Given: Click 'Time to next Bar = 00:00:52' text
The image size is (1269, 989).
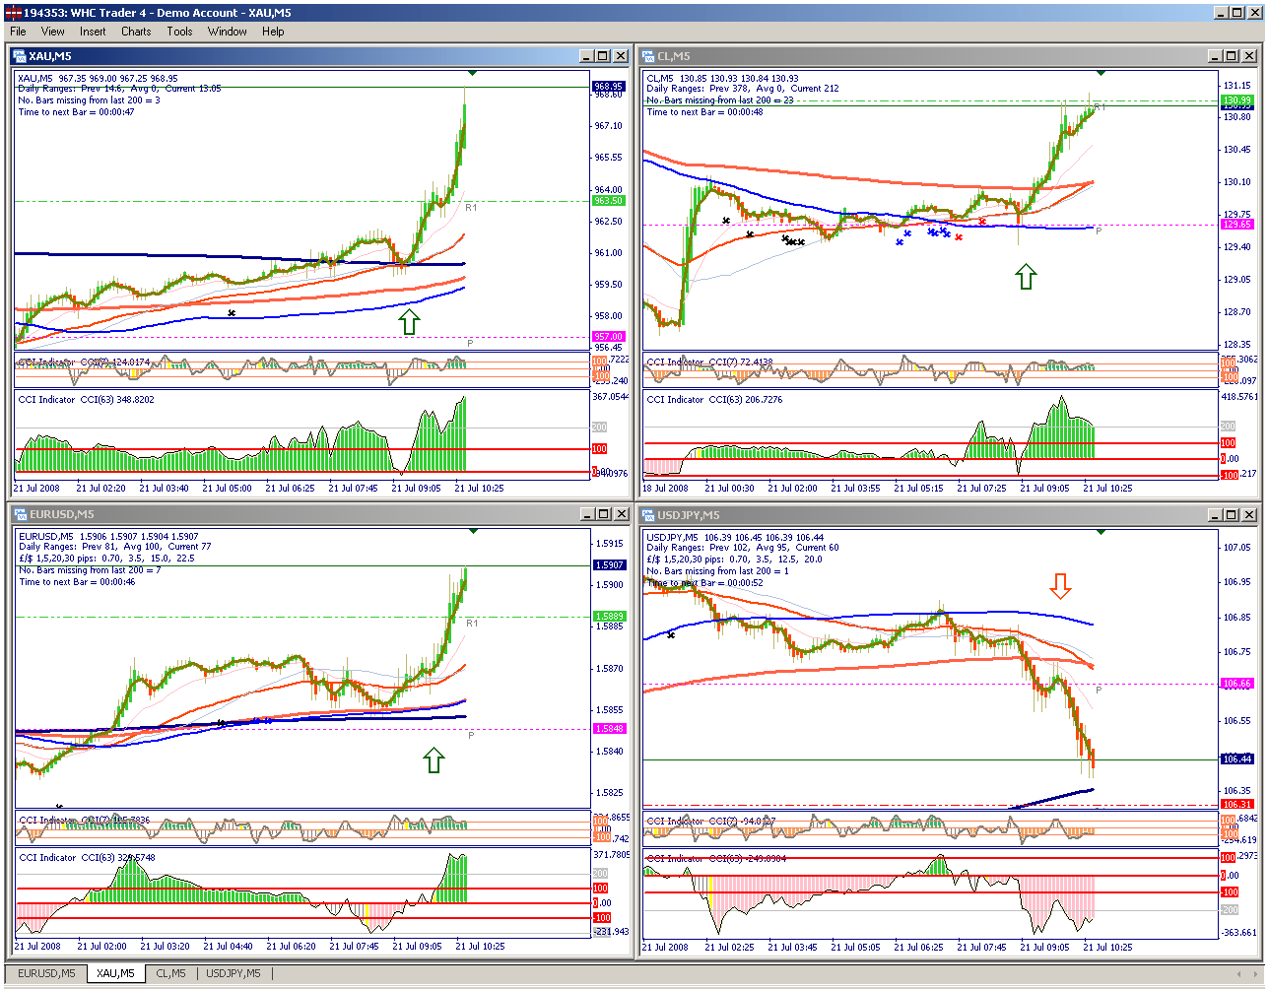Looking at the screenshot, I should point(704,583).
